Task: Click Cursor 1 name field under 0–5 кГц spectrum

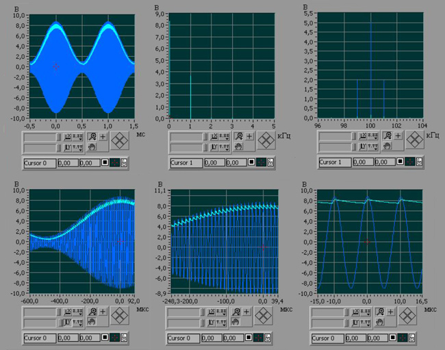Action: coord(186,163)
